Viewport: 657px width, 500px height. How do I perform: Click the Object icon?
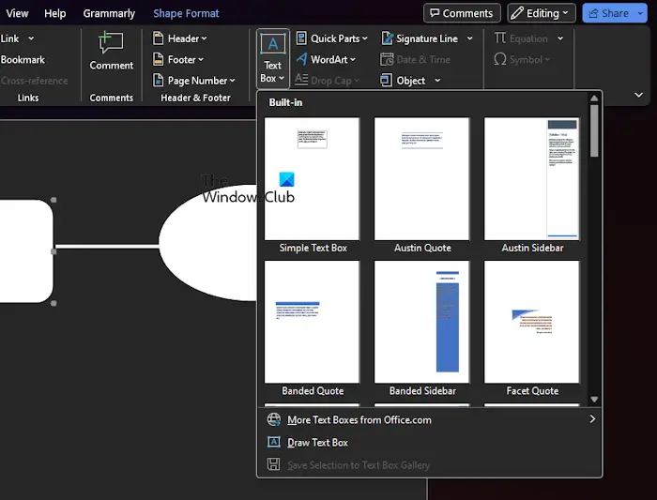pyautogui.click(x=387, y=80)
